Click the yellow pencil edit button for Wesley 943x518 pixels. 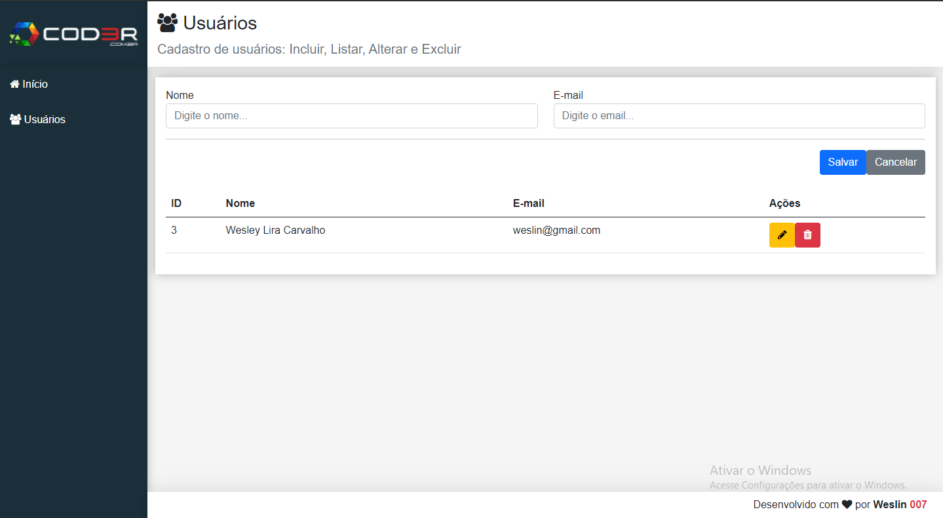pyautogui.click(x=782, y=235)
